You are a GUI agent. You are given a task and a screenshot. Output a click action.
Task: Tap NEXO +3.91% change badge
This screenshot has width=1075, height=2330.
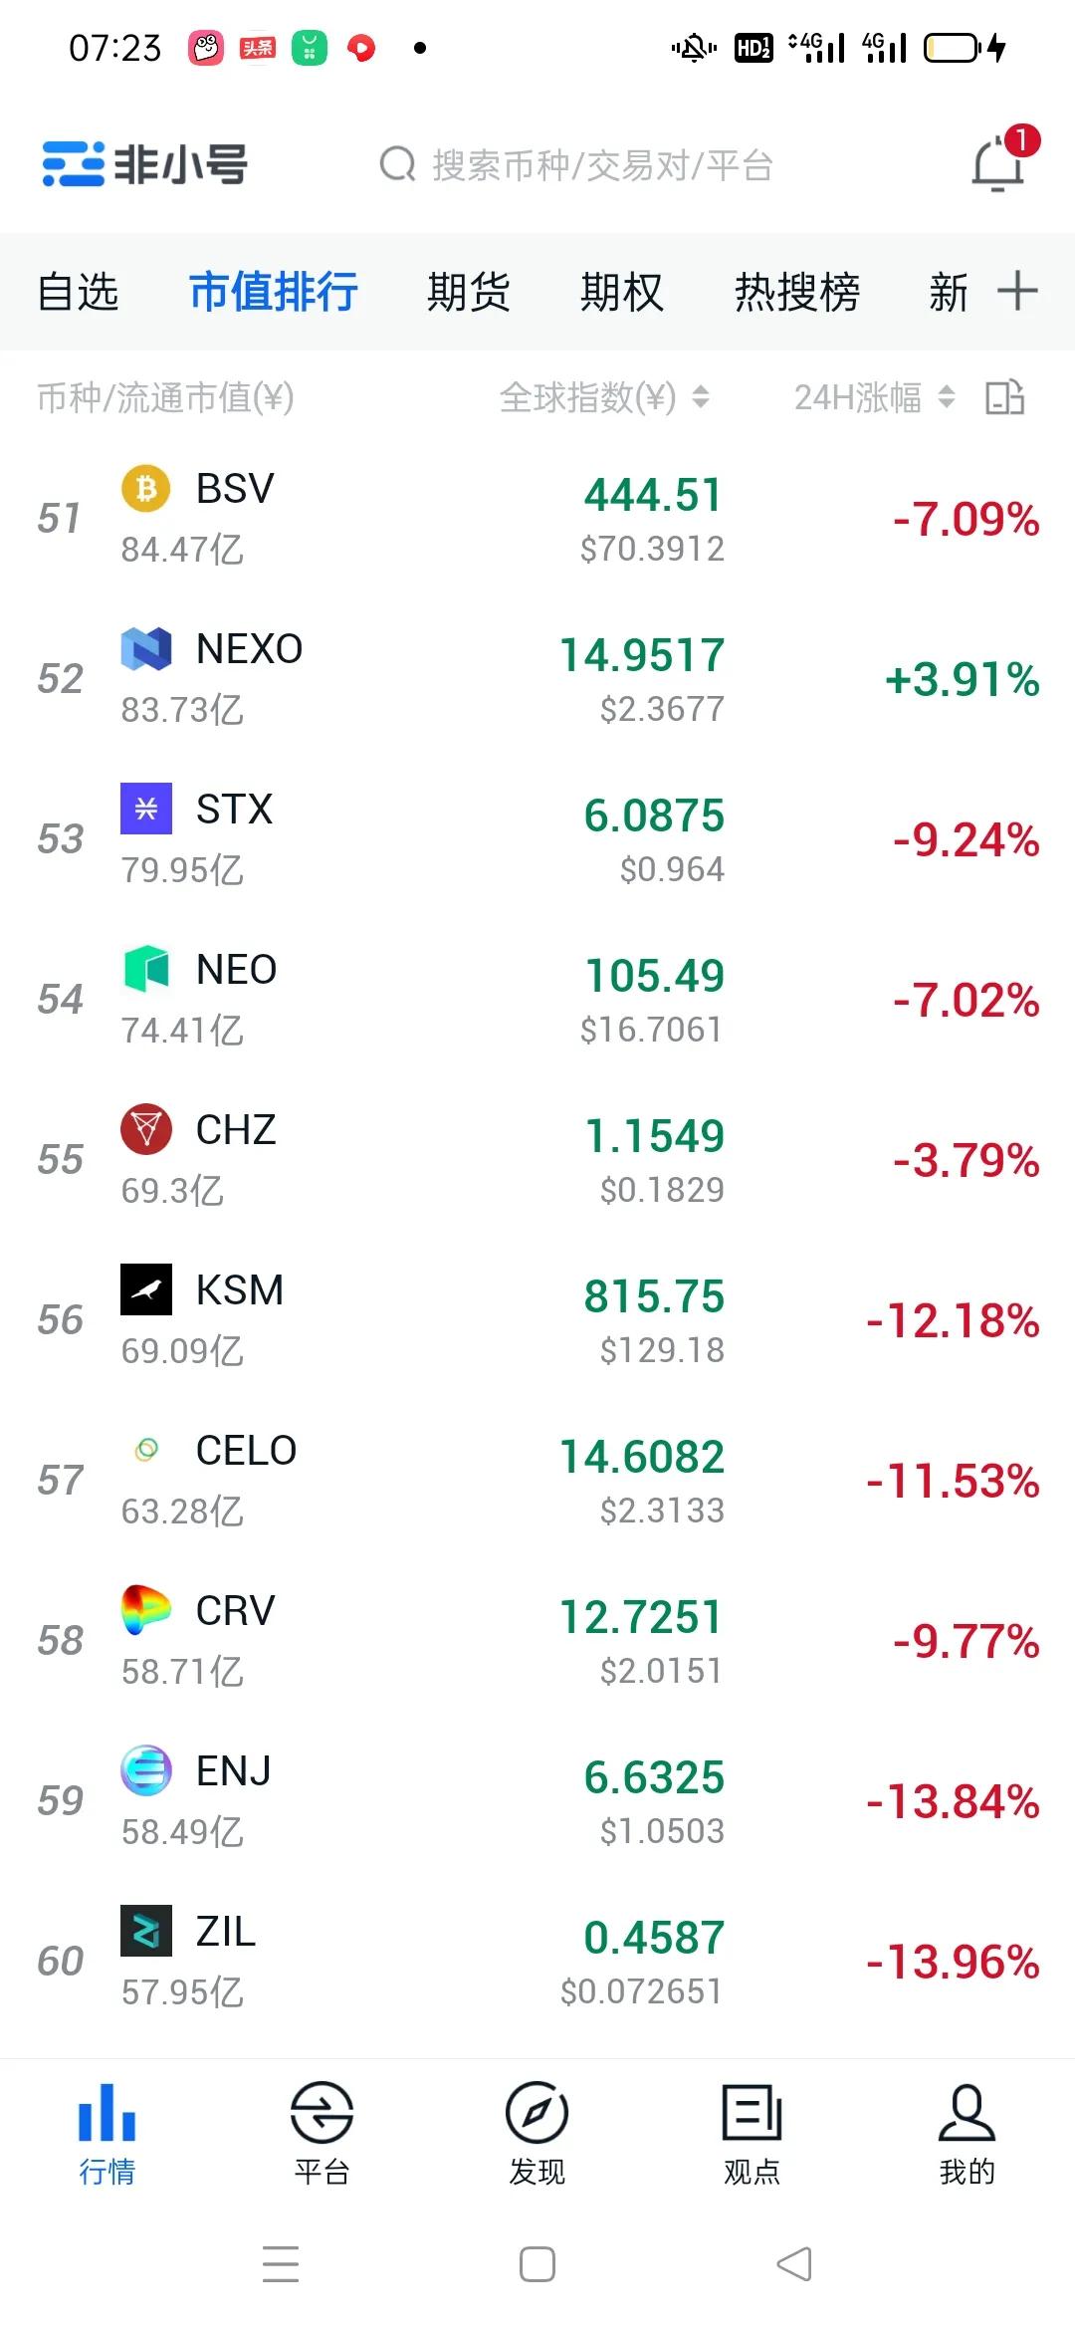962,679
